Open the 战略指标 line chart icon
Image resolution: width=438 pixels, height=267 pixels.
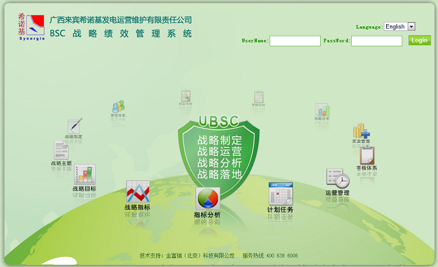[x=138, y=191]
